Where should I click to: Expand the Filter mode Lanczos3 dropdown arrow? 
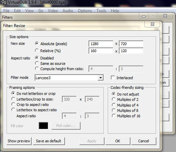[x=100, y=78]
